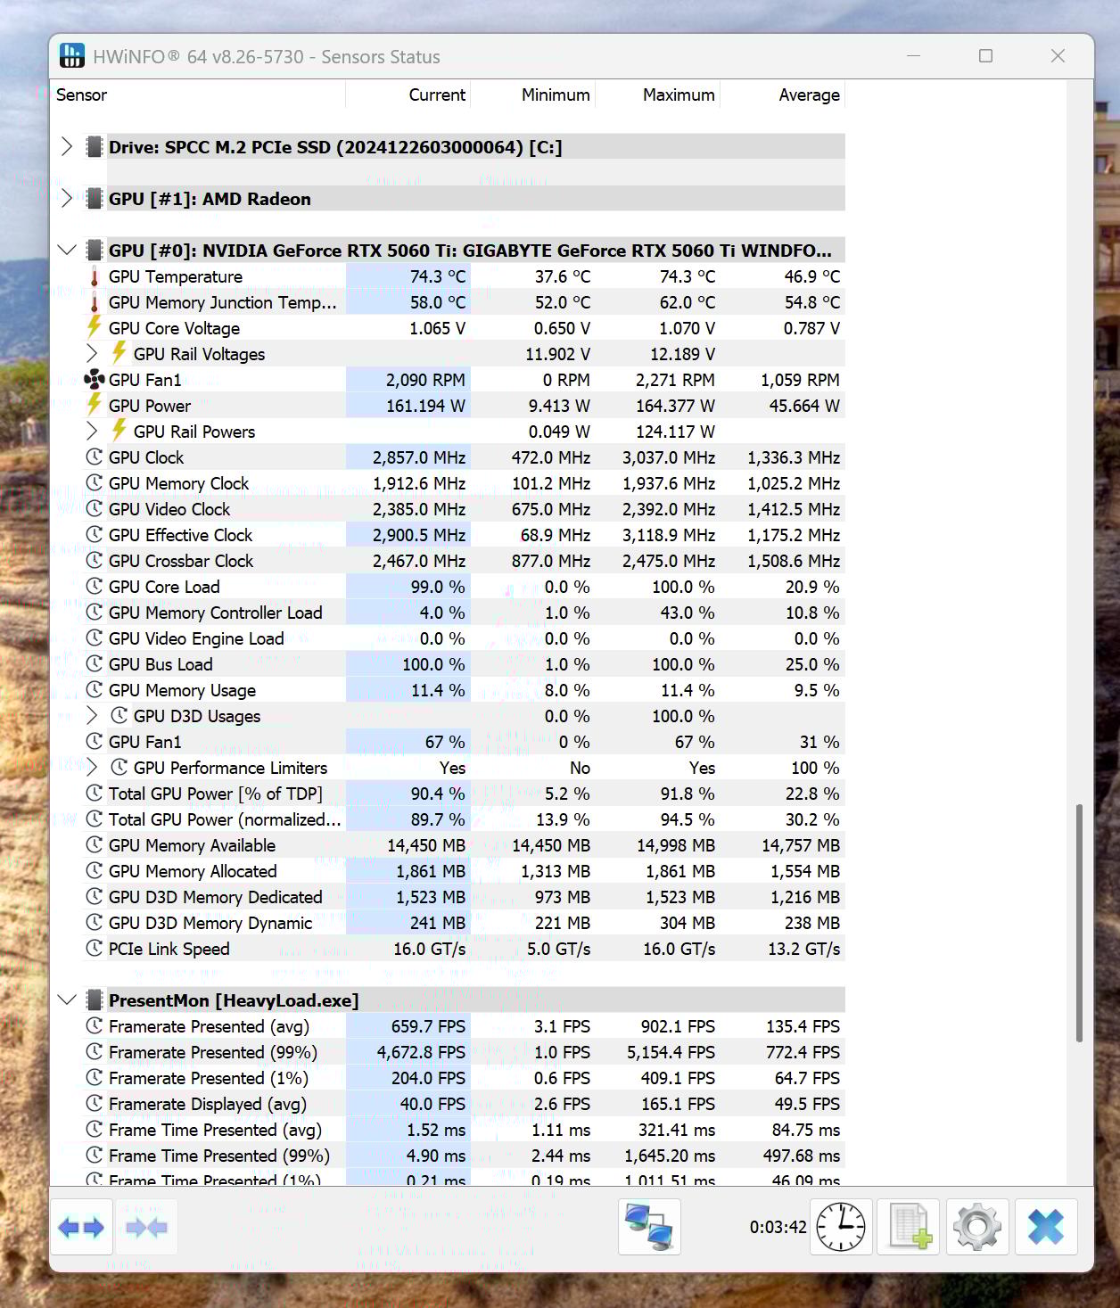Screen dimensions: 1120x1308
Task: Click the expand-columns blue arrows button
Action: pyautogui.click(x=81, y=1228)
